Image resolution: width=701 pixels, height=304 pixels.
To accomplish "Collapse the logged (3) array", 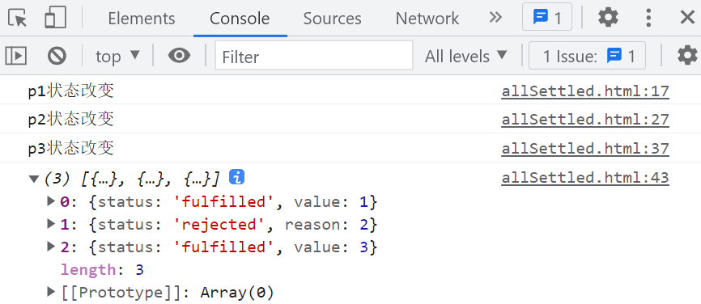I will click(34, 179).
